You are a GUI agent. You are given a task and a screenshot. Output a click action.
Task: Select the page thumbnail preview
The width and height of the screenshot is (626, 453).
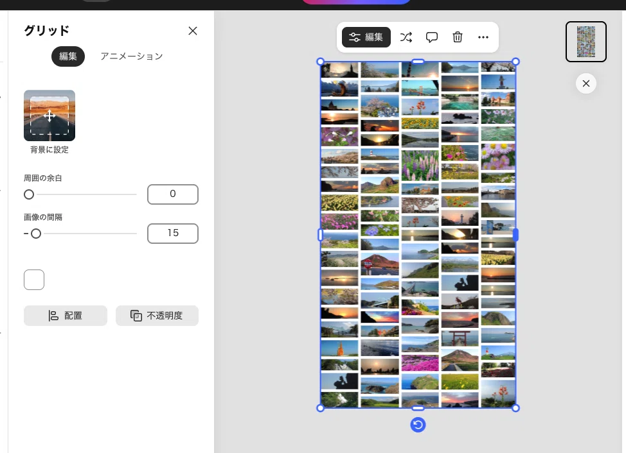586,42
